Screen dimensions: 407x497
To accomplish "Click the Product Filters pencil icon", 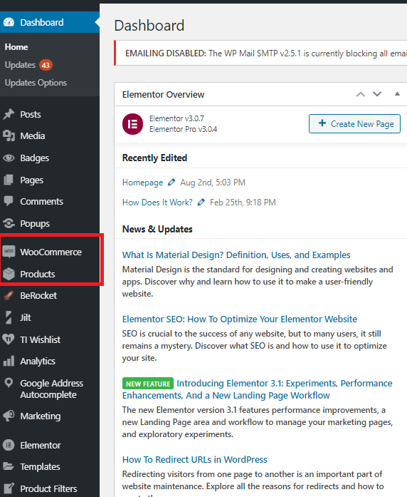I will coord(9,488).
